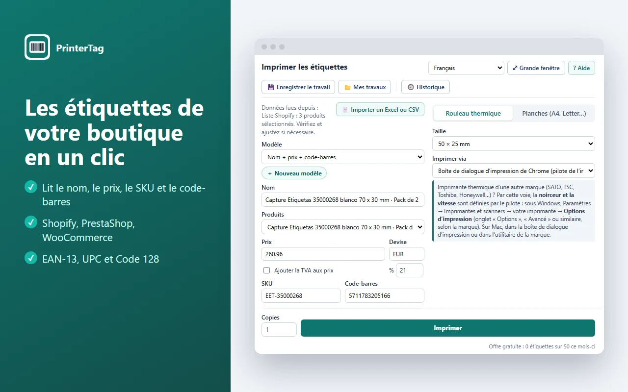The height and width of the screenshot is (392, 628).
Task: Click the PrinterTag brand name
Action: 80,48
